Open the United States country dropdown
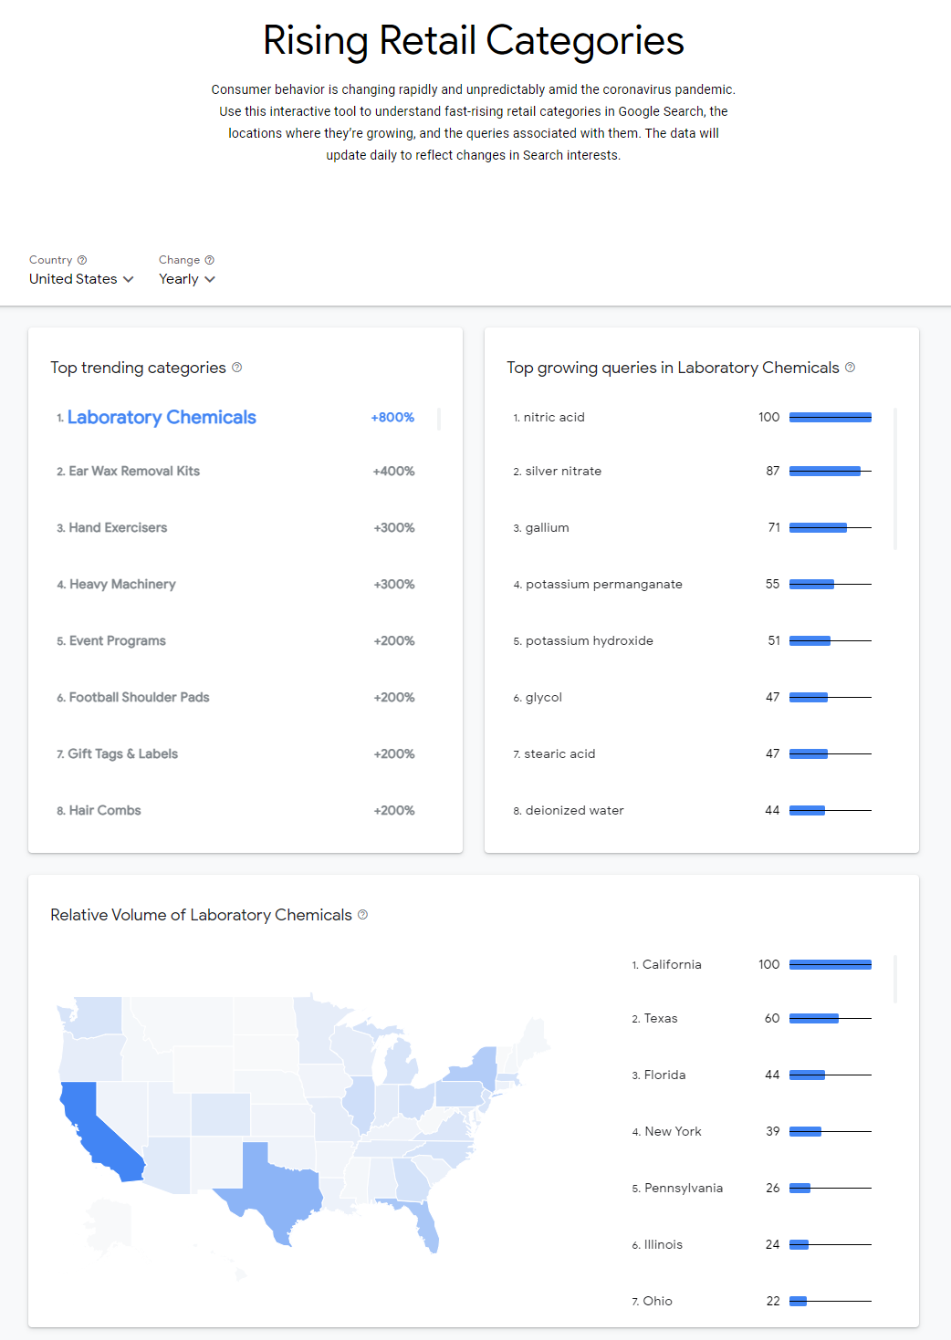This screenshot has width=951, height=1340. point(80,279)
